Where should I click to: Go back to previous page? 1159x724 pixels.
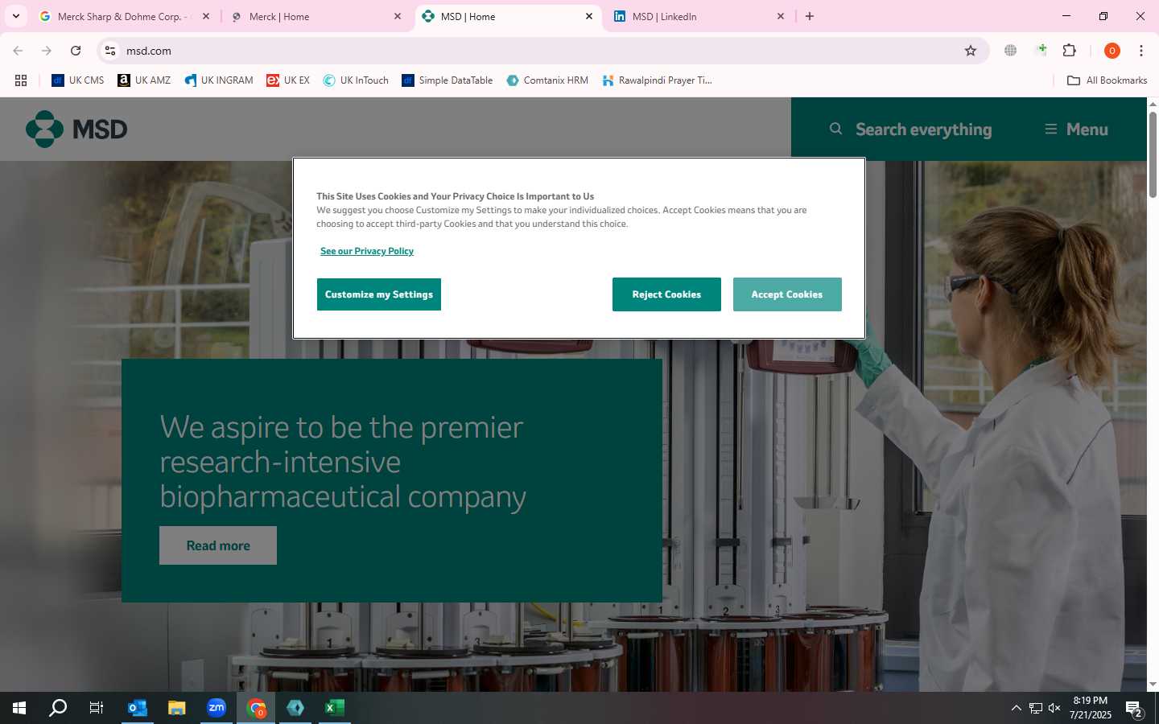coord(18,51)
